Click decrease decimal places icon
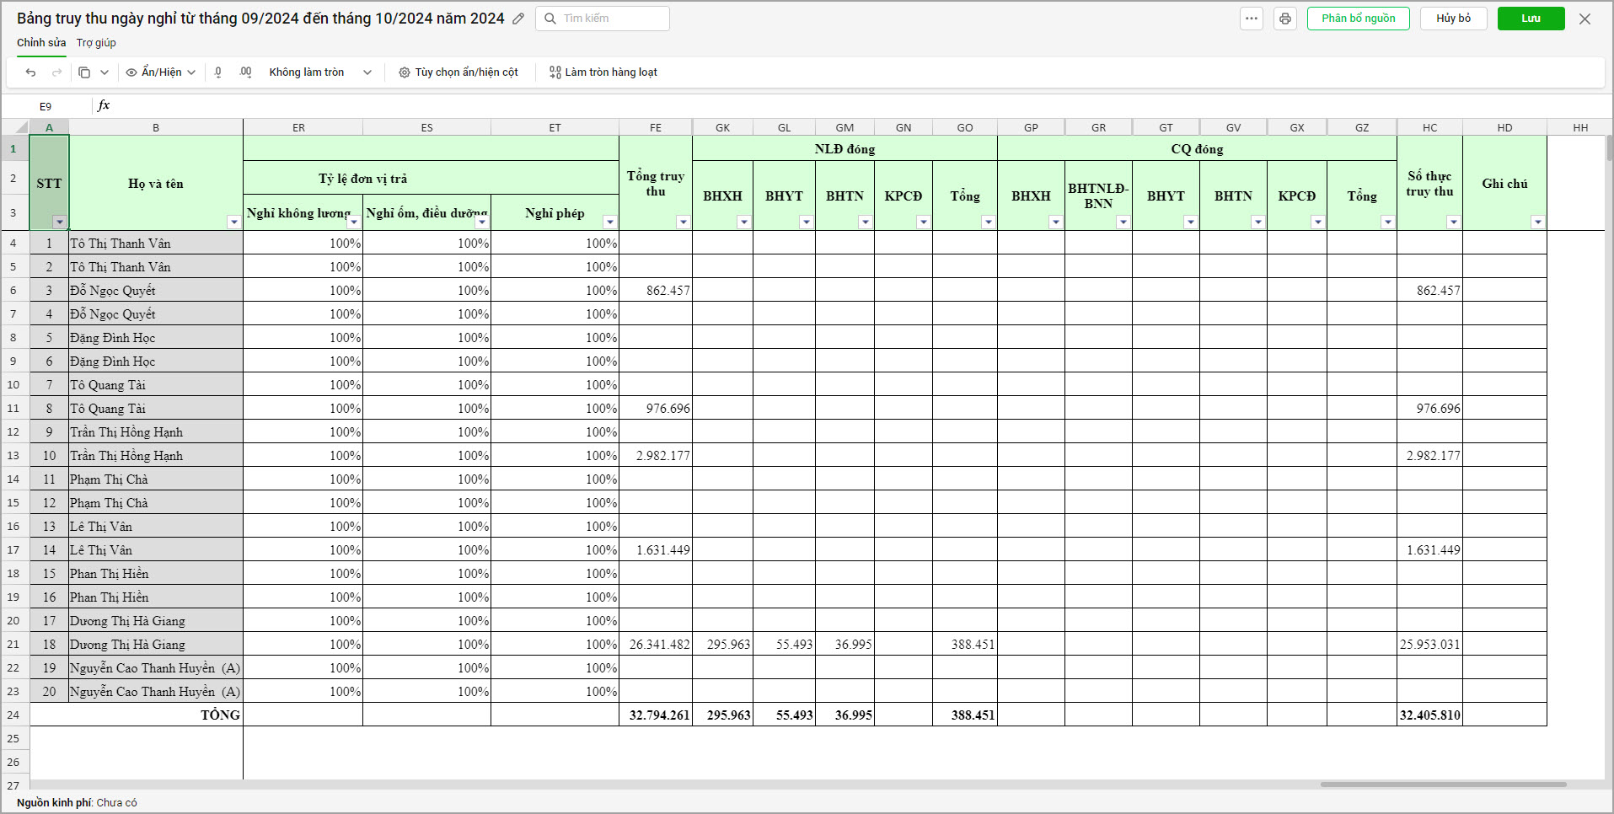Image resolution: width=1614 pixels, height=814 pixels. tap(218, 72)
